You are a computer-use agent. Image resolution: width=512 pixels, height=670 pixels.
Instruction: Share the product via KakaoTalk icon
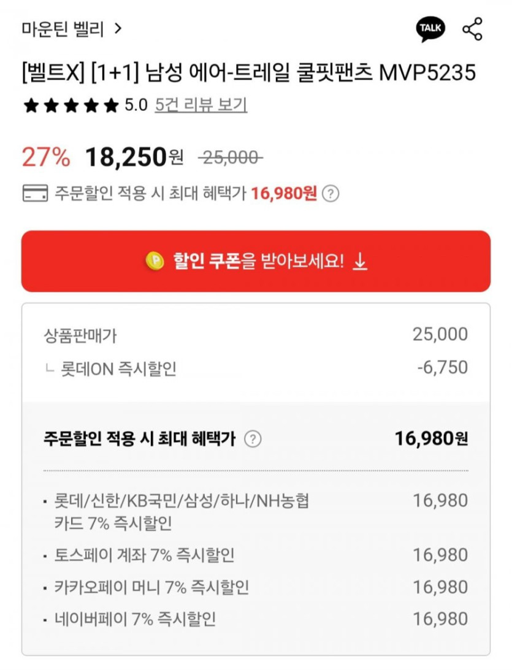coord(430,29)
